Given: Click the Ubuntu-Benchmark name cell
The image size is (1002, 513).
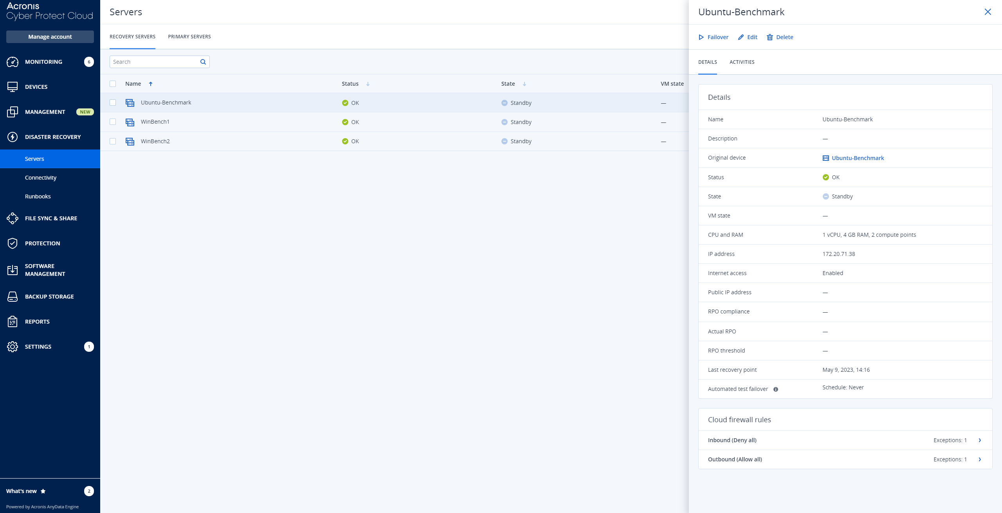Looking at the screenshot, I should pos(166,103).
